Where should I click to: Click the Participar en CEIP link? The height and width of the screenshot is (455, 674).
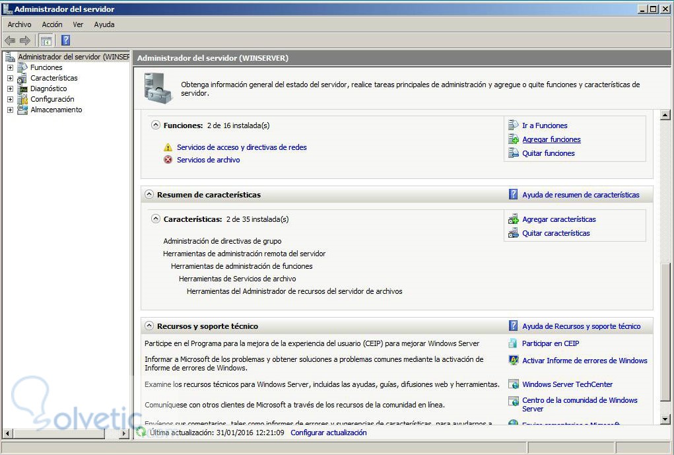(x=551, y=343)
